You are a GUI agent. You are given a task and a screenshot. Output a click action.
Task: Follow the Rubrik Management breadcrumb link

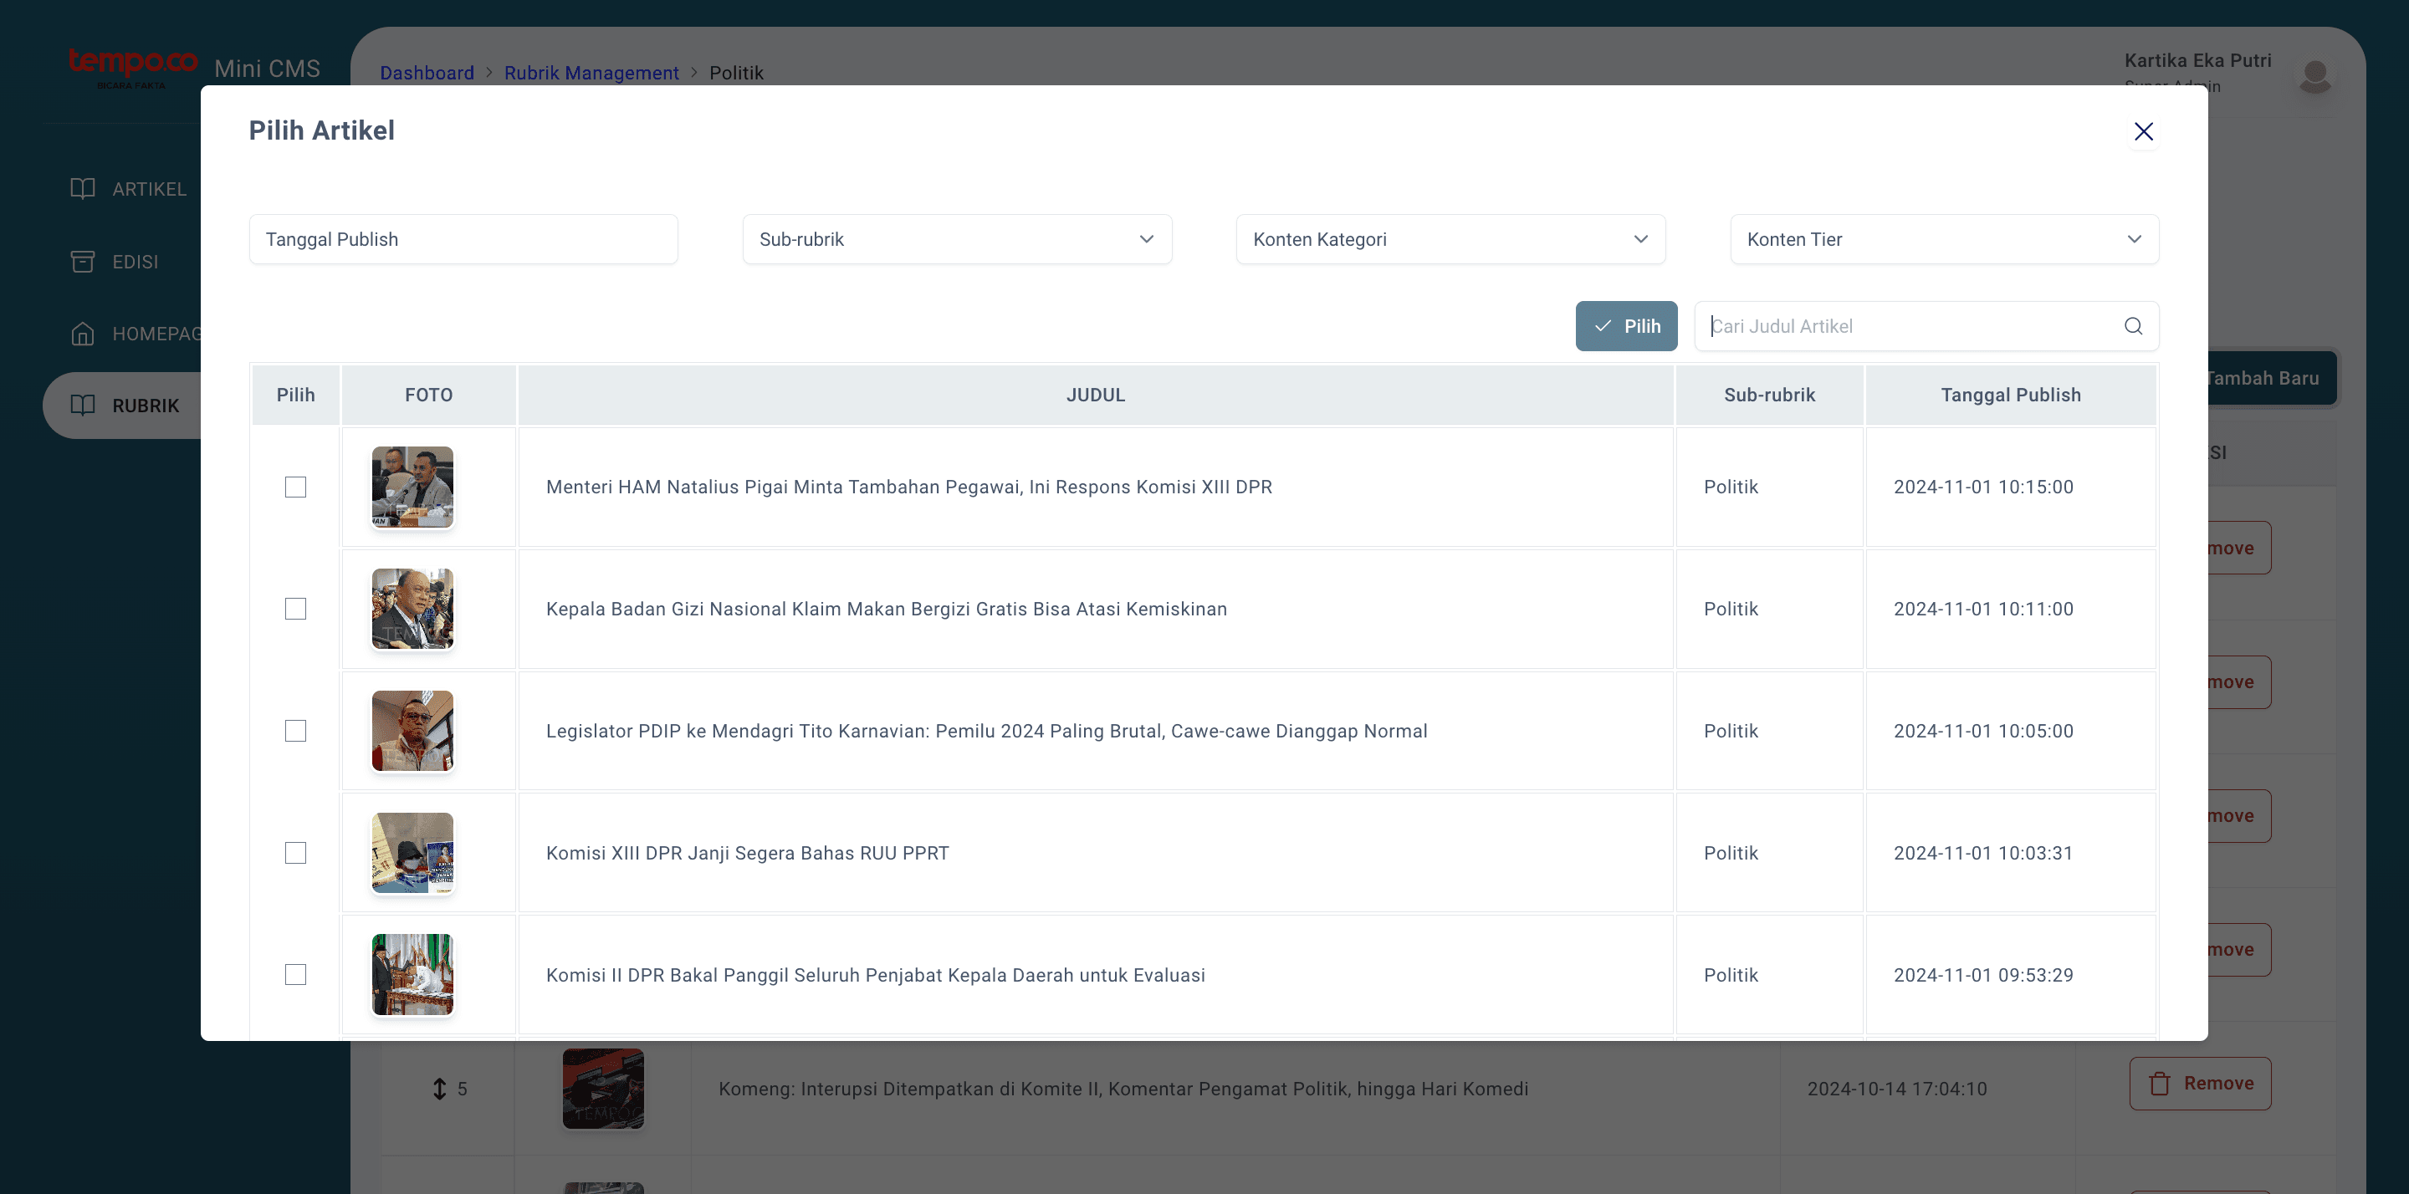pyautogui.click(x=591, y=73)
